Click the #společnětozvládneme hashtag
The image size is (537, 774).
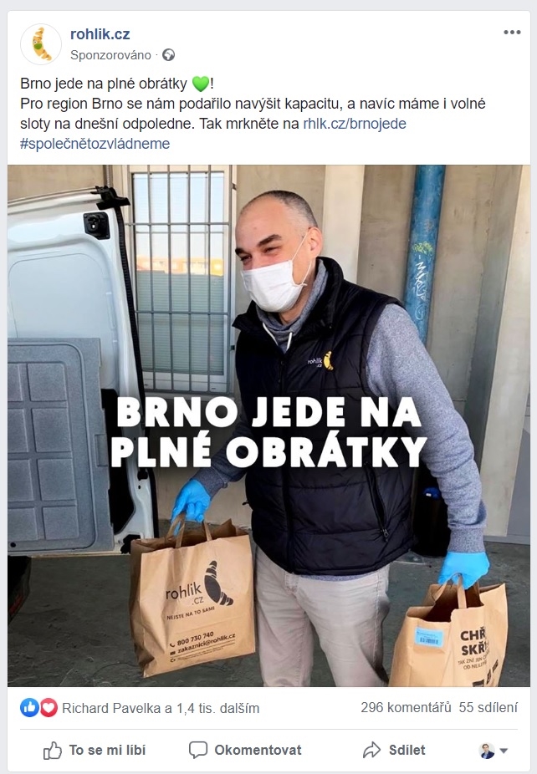(x=95, y=144)
